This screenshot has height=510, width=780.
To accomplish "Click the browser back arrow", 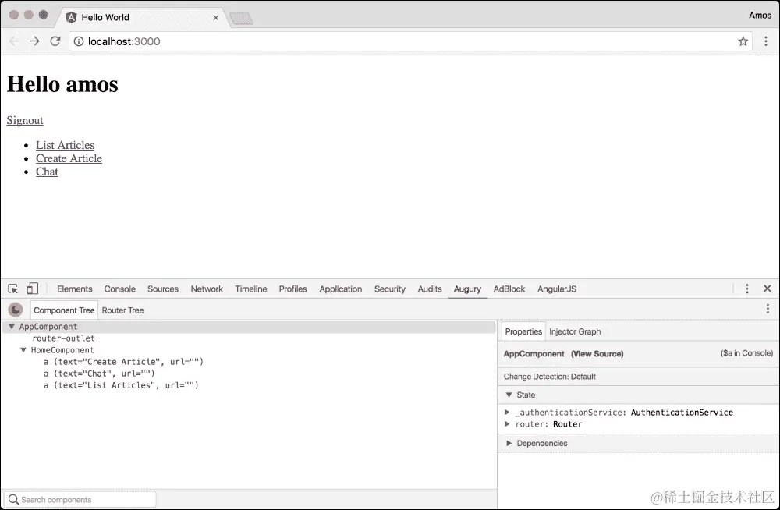I will pos(14,41).
